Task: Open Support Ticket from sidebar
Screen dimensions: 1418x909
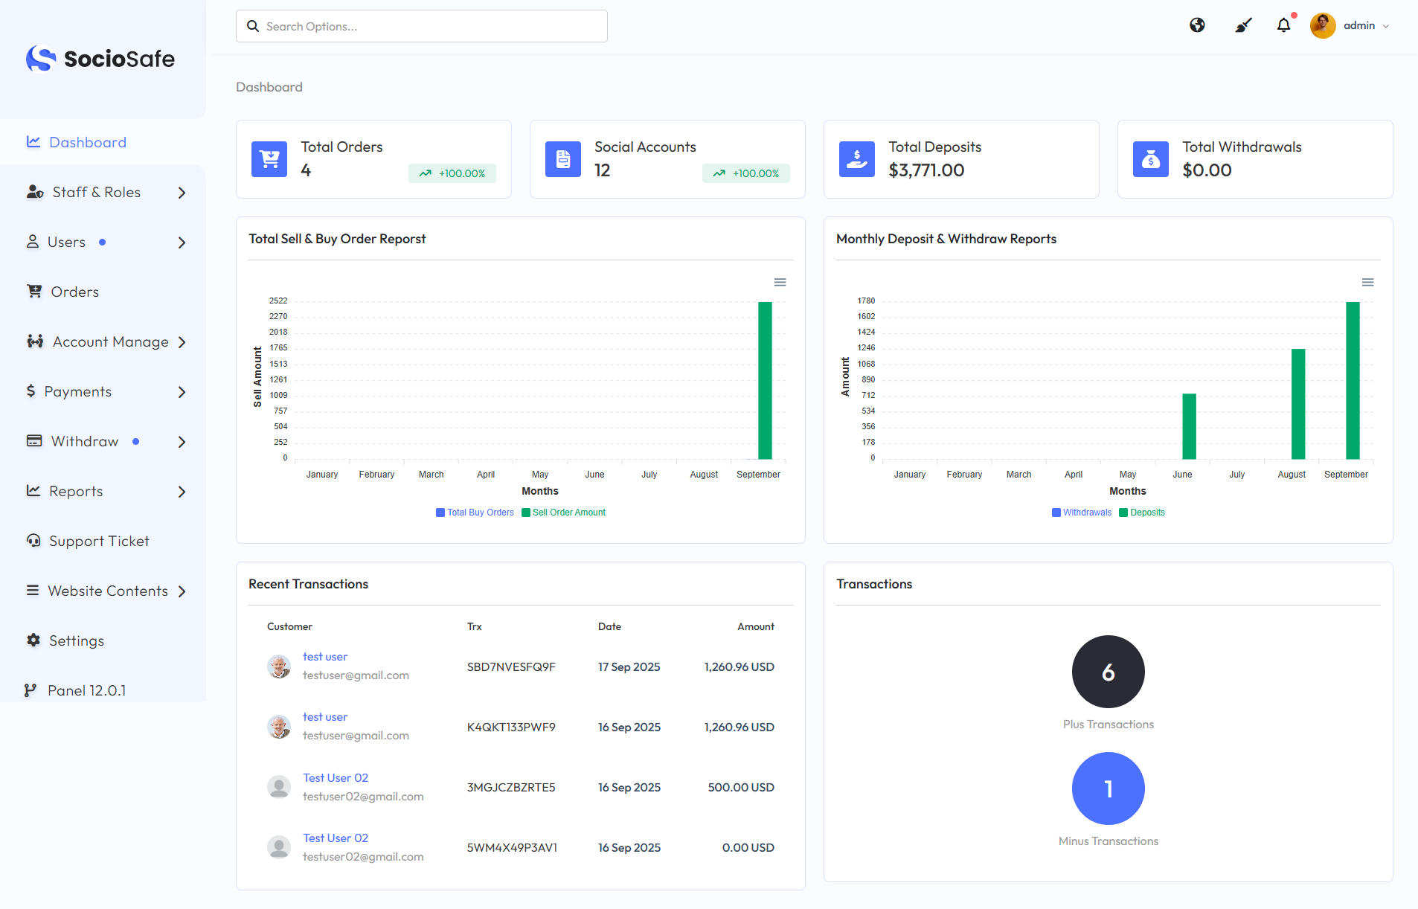Action: tap(98, 542)
